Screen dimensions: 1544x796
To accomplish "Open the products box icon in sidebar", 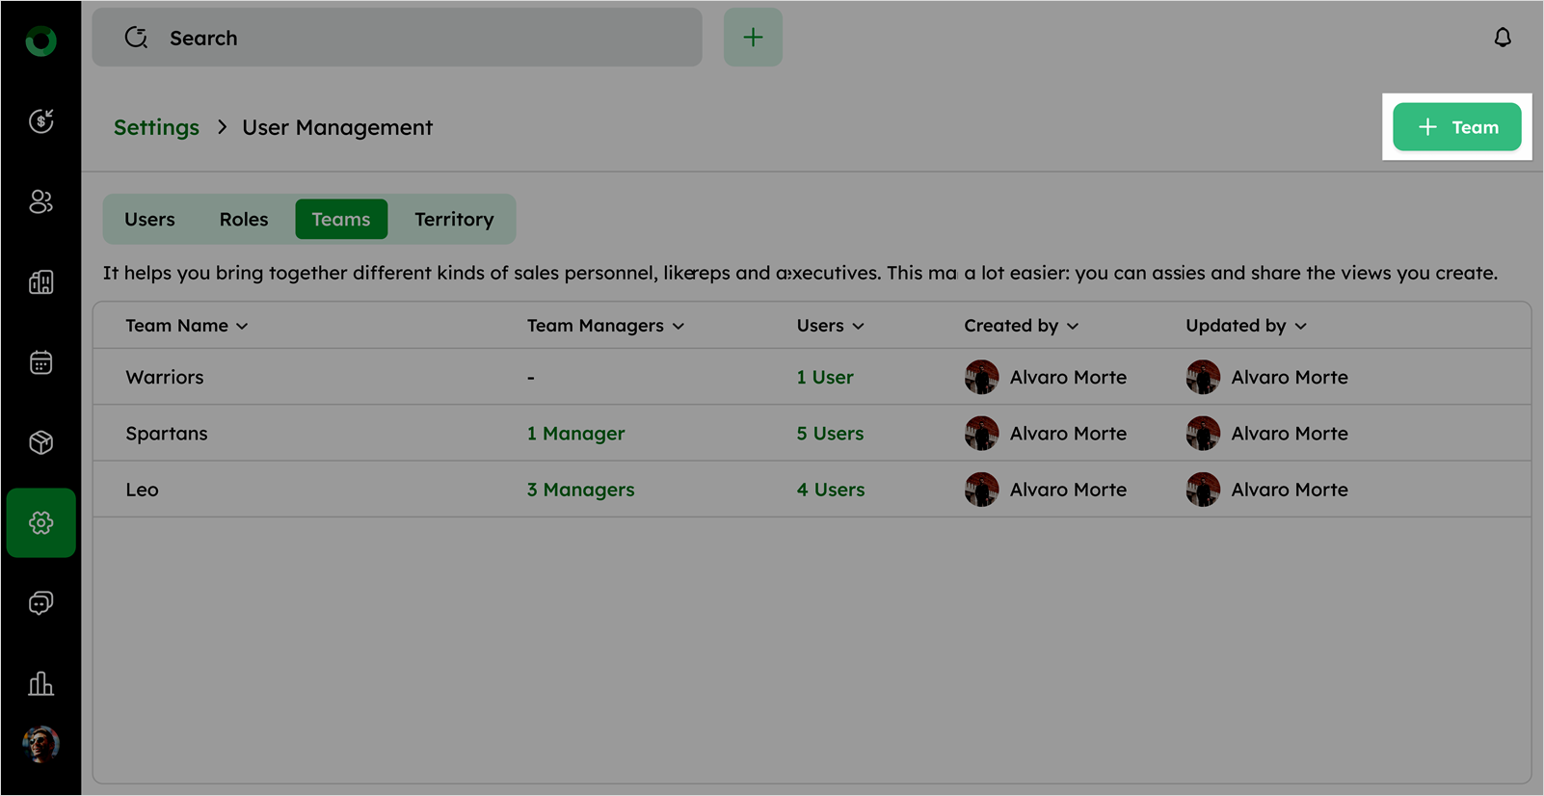I will (40, 442).
